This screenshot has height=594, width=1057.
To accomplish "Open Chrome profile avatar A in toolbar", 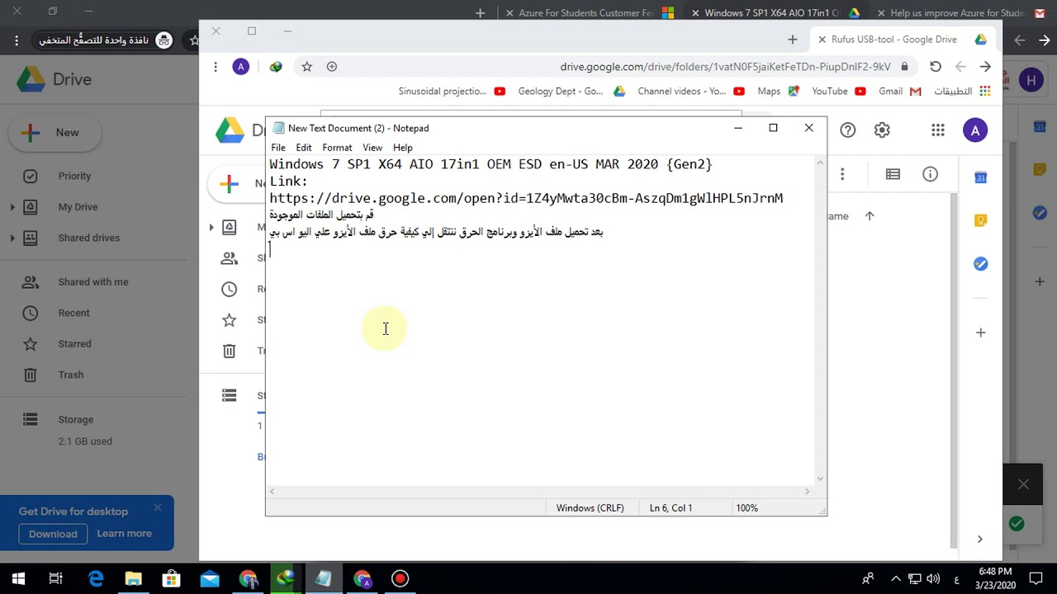I will coord(240,67).
